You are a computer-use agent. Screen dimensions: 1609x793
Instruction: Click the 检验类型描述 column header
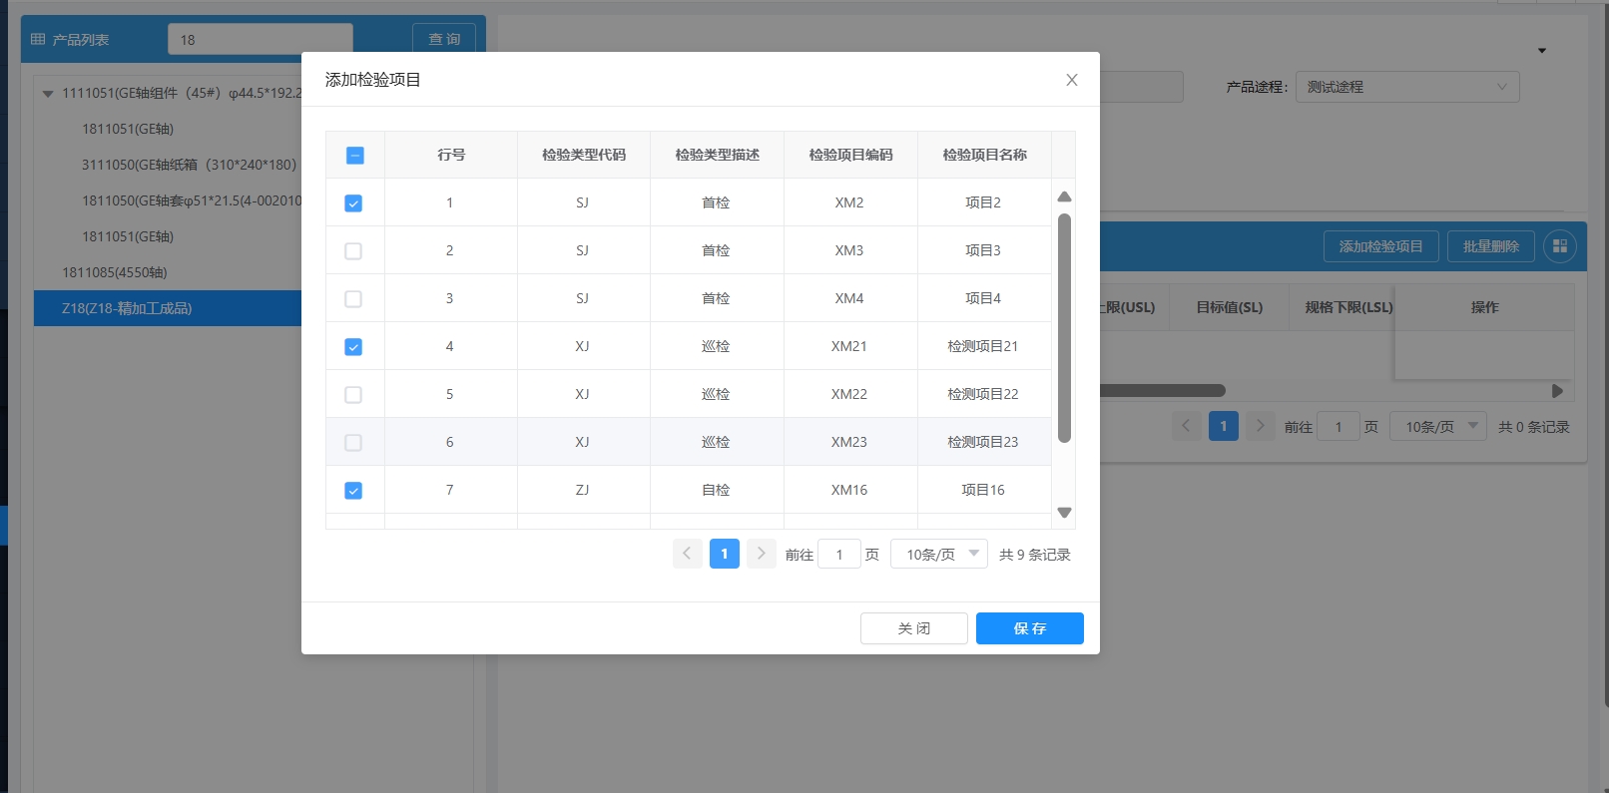718,155
